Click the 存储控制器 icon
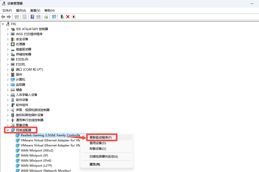Viewport: 259px width, 172px height. pos(13,54)
